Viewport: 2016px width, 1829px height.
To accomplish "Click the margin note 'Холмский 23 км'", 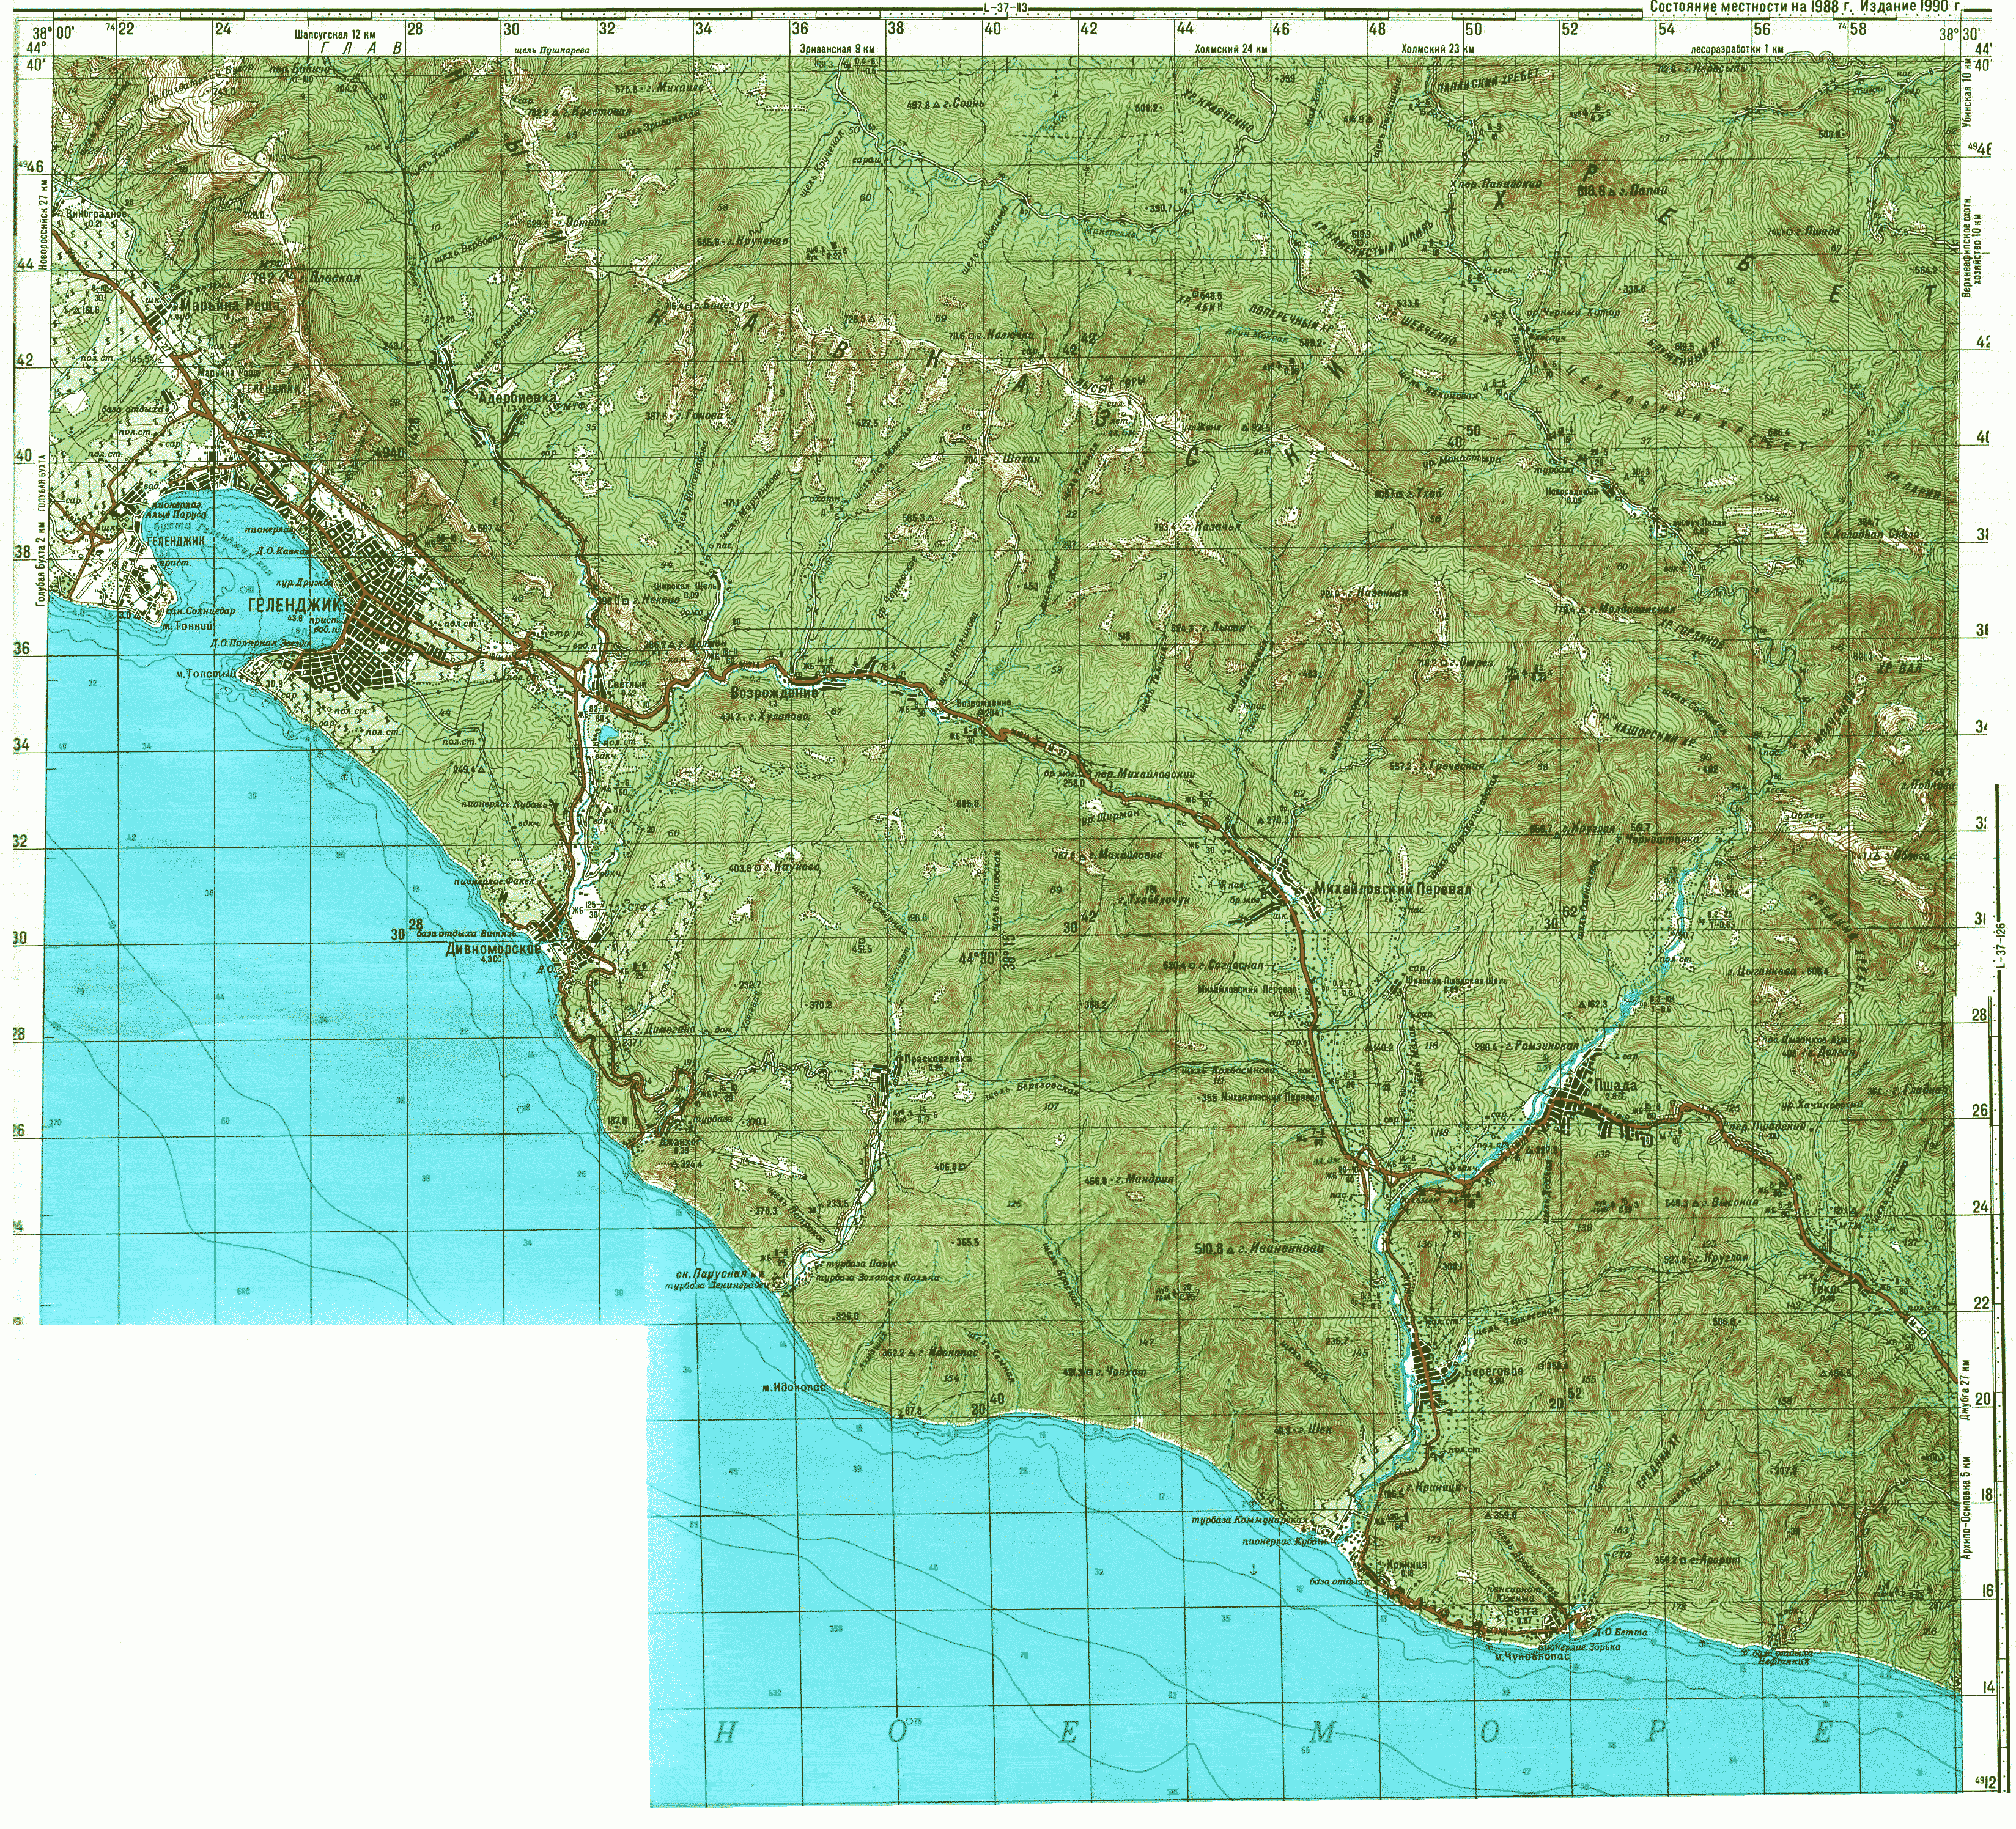I will [1438, 48].
